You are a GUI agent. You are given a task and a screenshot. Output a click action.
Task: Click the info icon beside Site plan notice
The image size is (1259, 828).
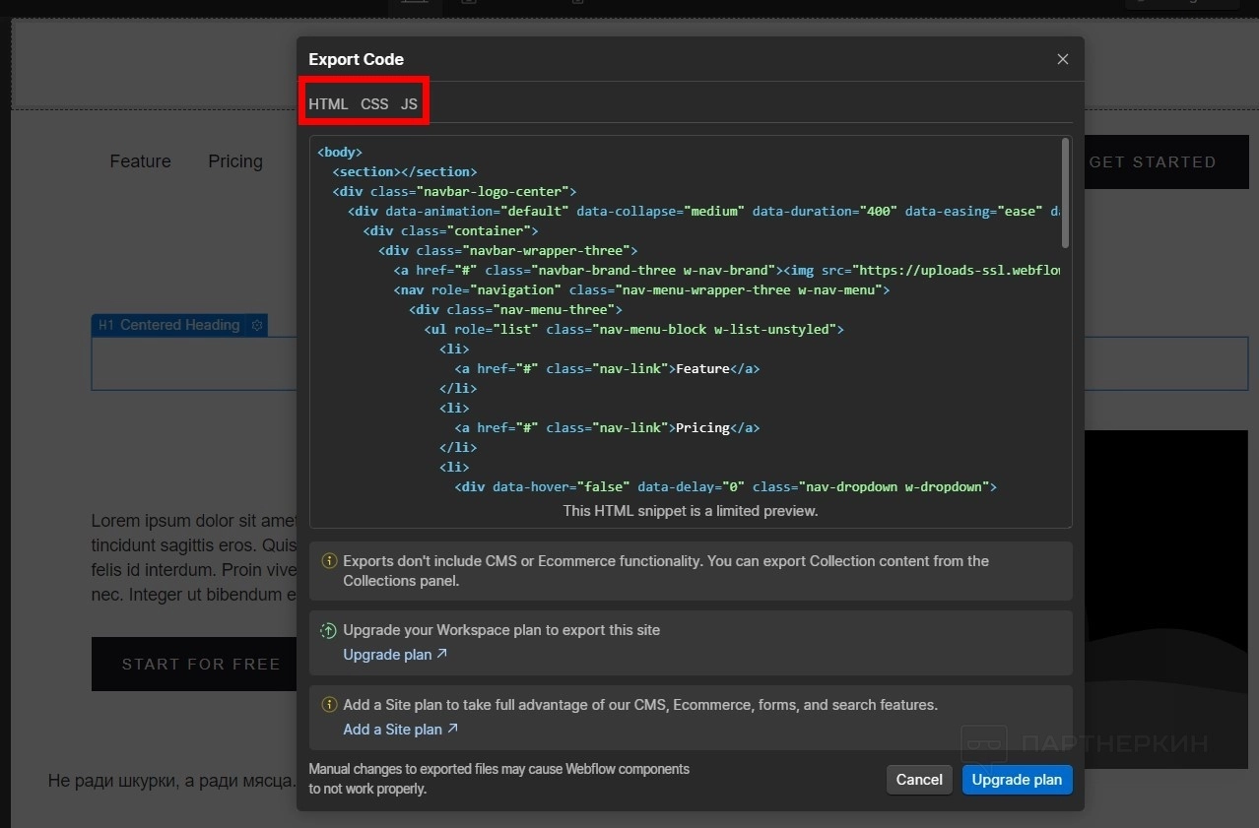pos(329,705)
